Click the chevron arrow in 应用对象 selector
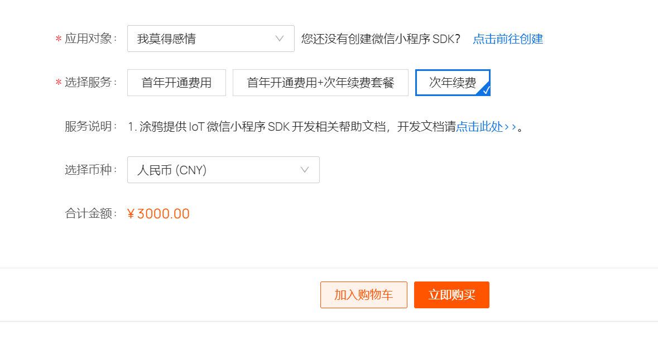The width and height of the screenshot is (658, 339). click(280, 39)
